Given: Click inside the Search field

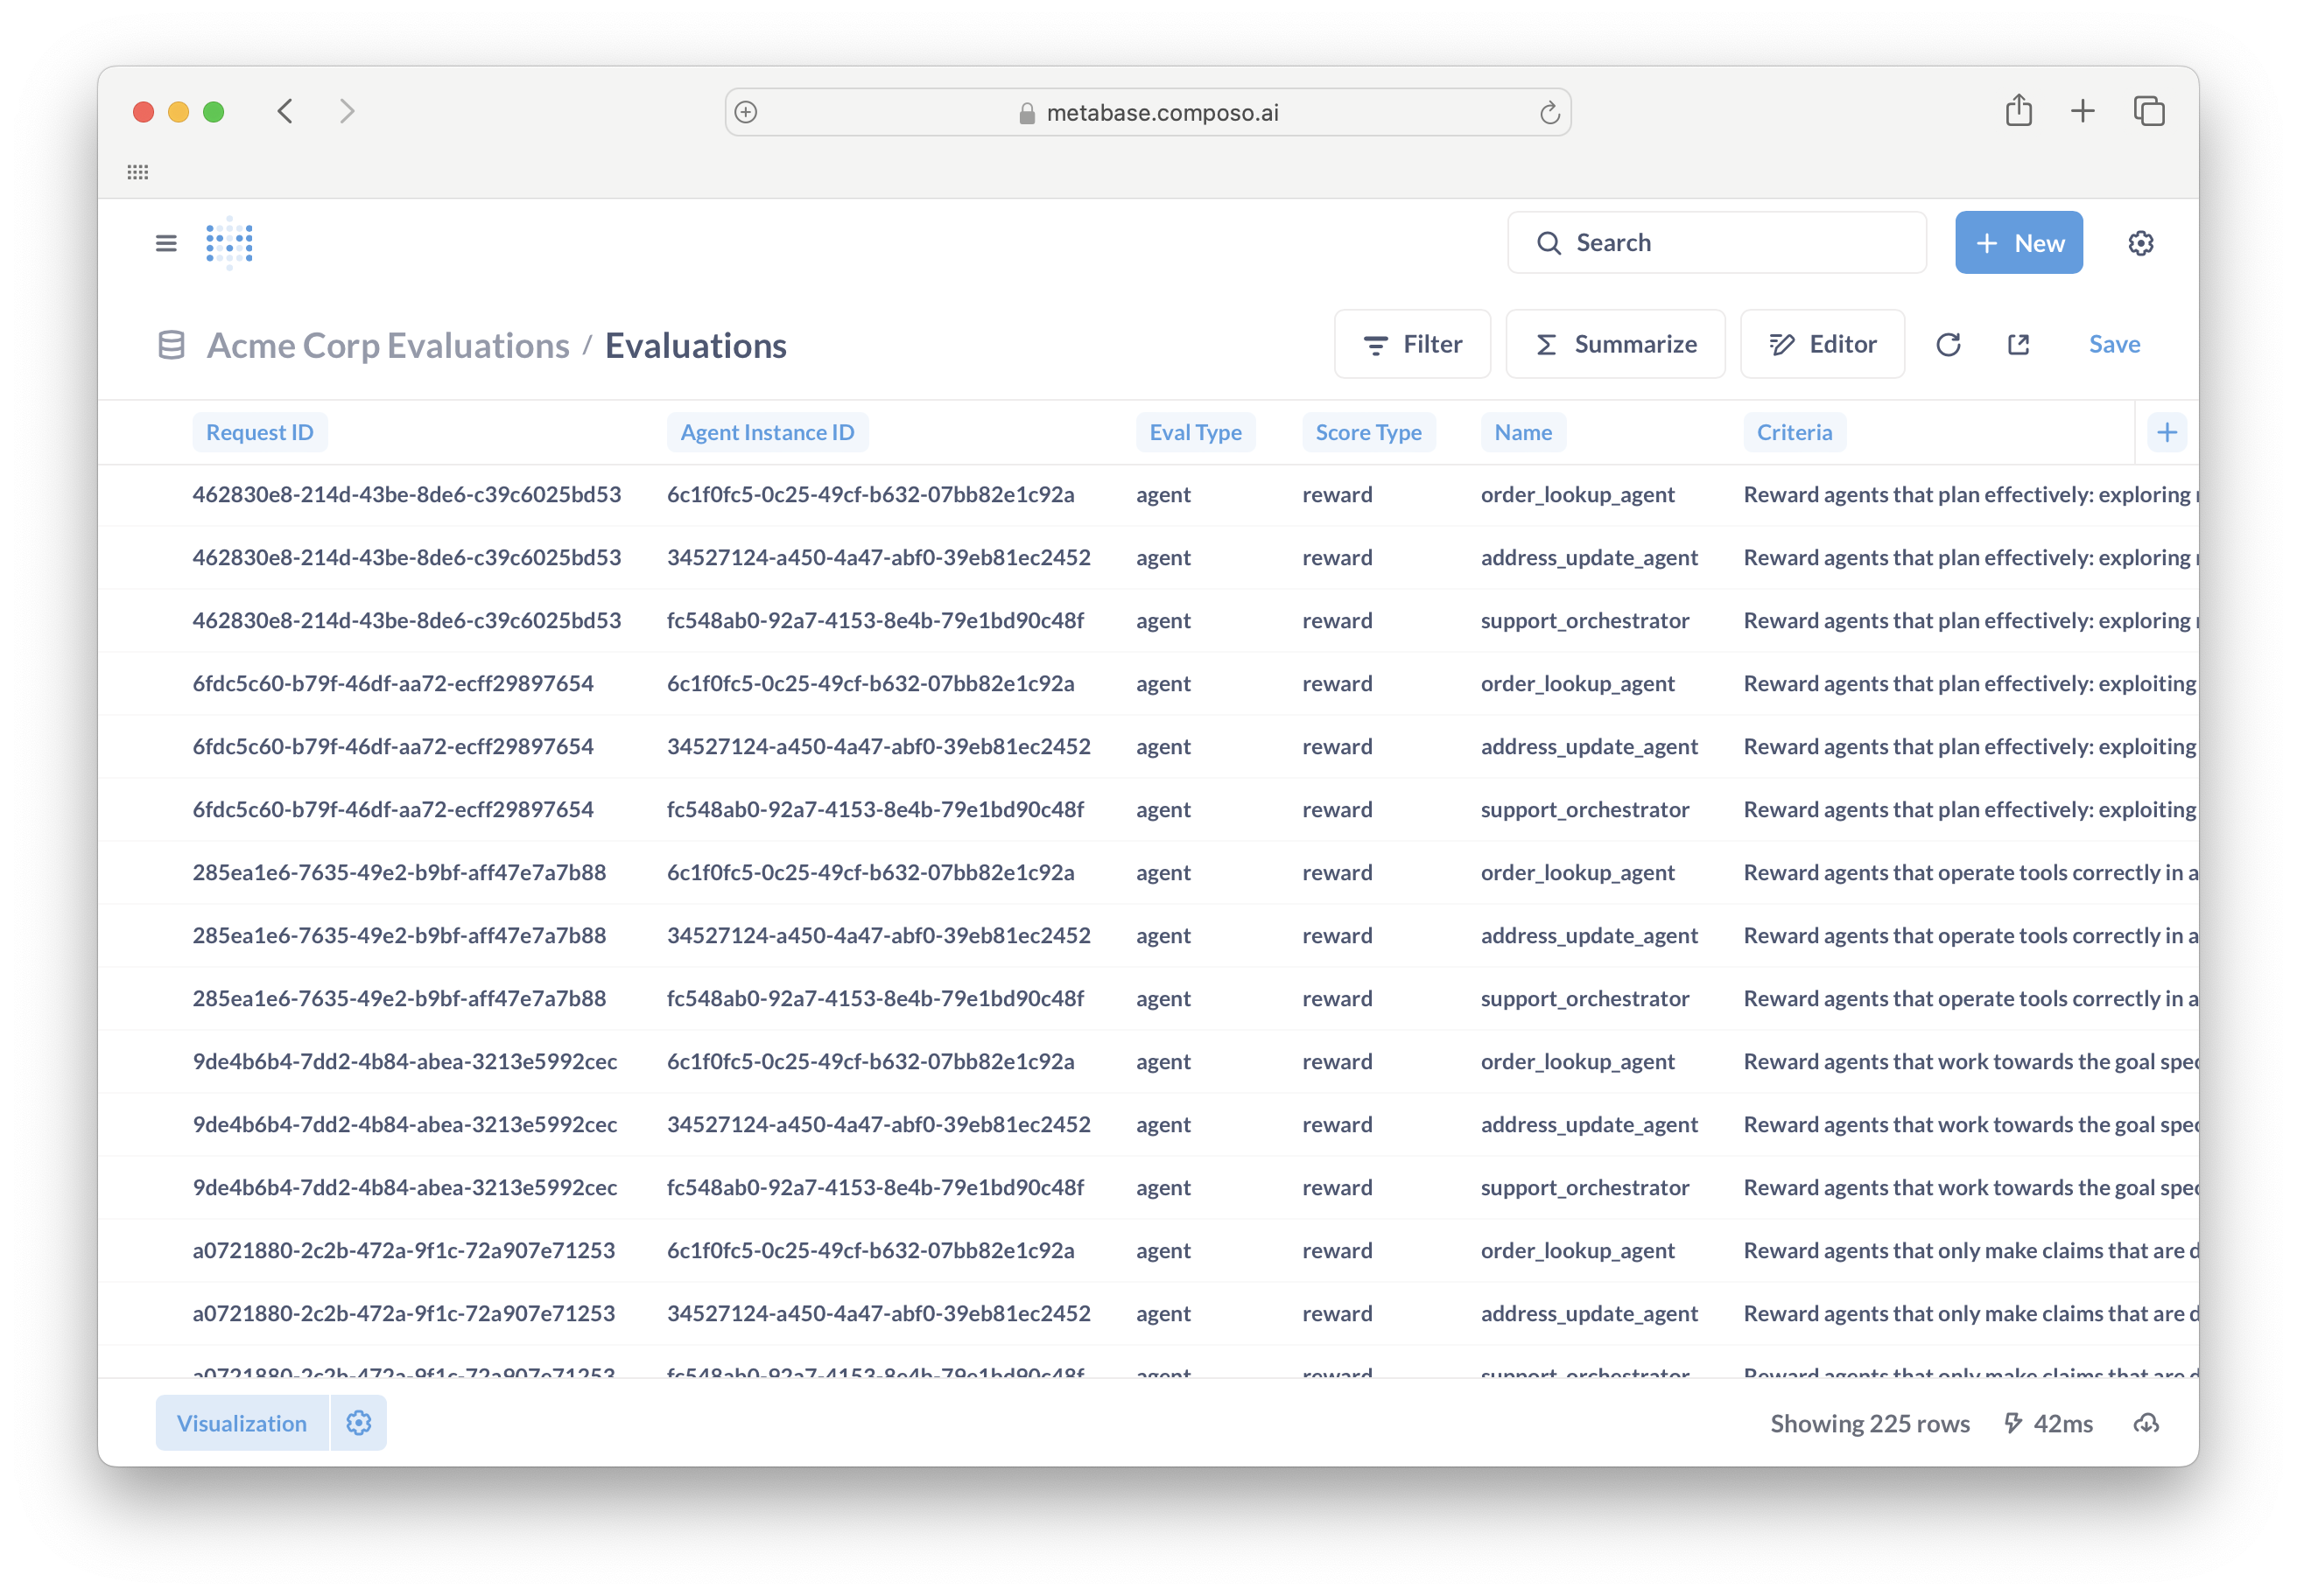Looking at the screenshot, I should point(1716,242).
